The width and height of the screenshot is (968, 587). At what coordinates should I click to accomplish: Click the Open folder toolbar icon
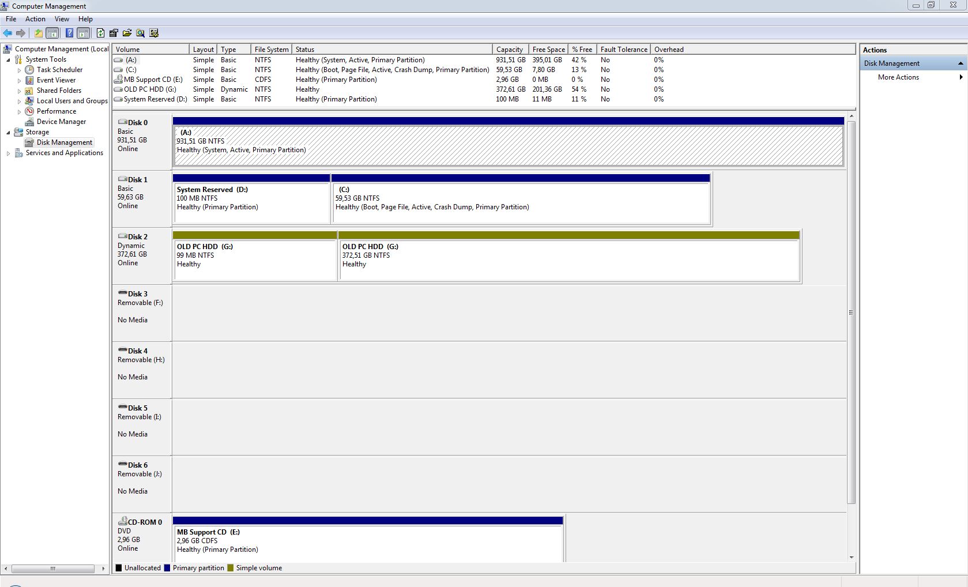click(127, 33)
